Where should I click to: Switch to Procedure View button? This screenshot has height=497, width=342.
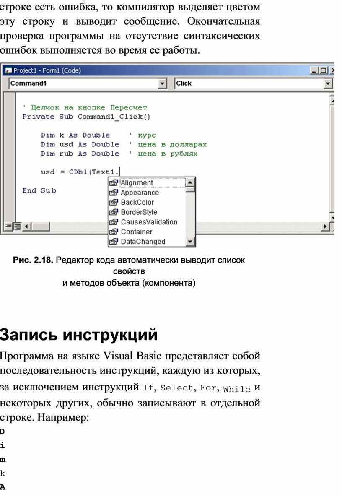[x=8, y=226]
